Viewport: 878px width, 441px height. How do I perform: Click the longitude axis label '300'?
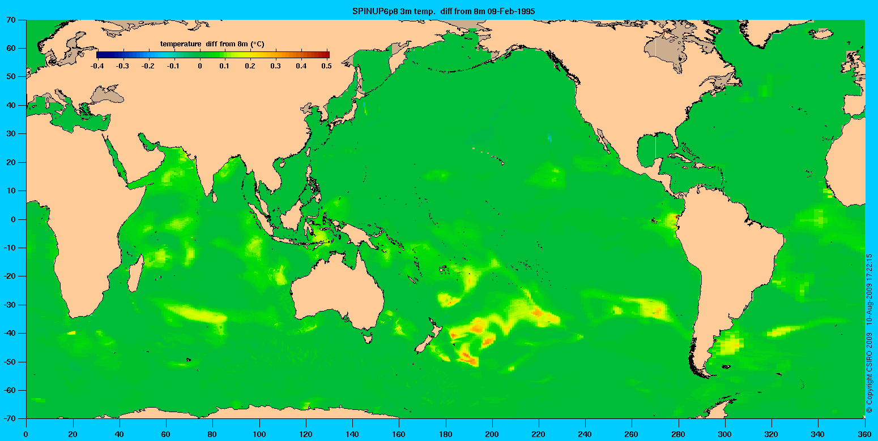725,436
